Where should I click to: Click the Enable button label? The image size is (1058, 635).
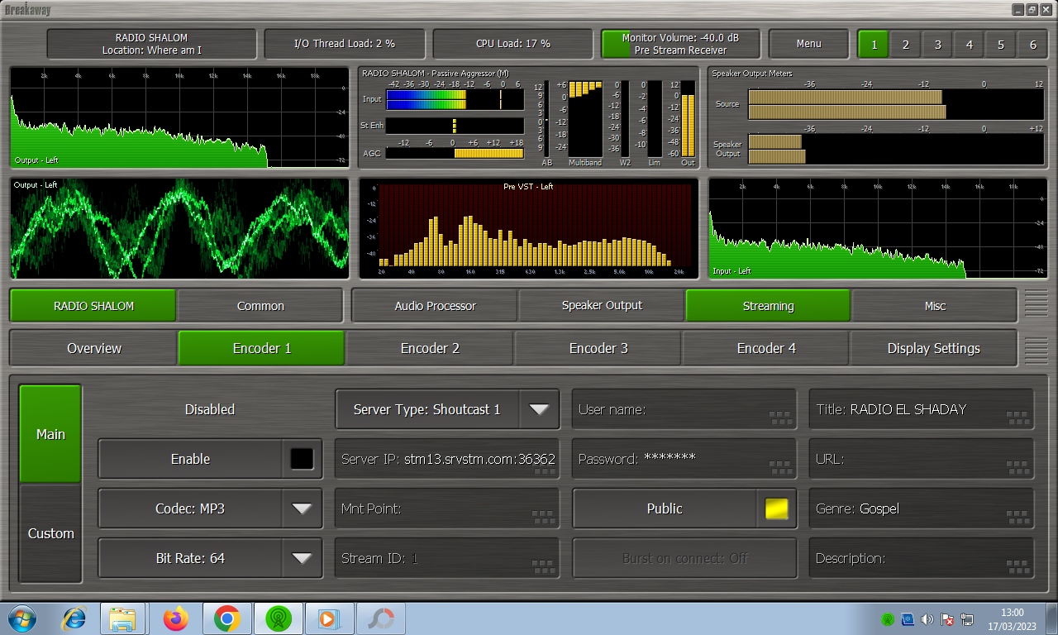190,459
